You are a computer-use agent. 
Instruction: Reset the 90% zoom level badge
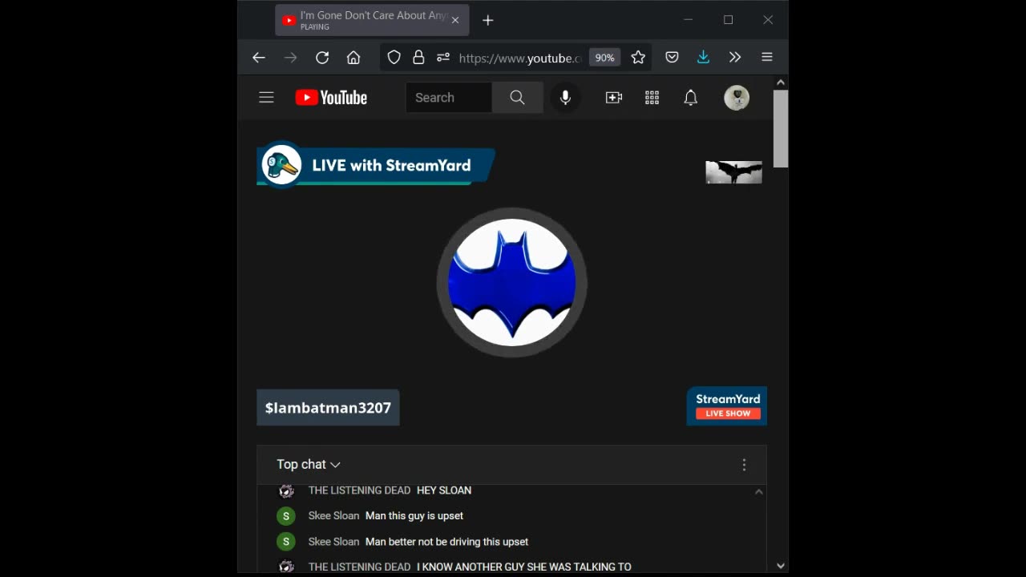click(x=604, y=58)
